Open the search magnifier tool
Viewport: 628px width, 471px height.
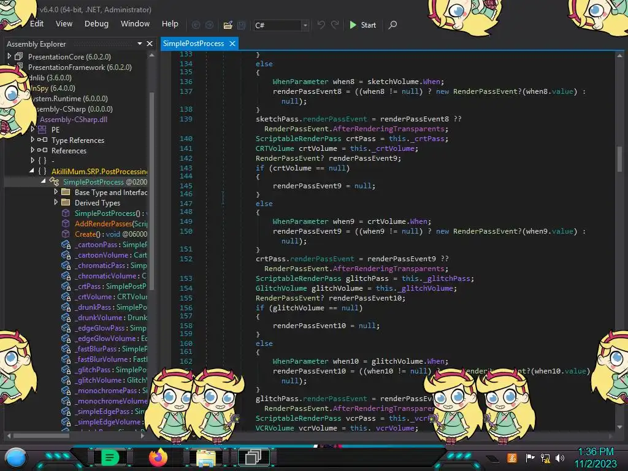coord(393,25)
